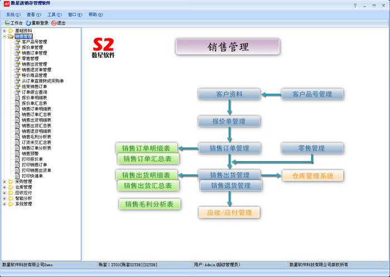
Task: Click the 零售管理 flowchart button
Action: coord(312,148)
